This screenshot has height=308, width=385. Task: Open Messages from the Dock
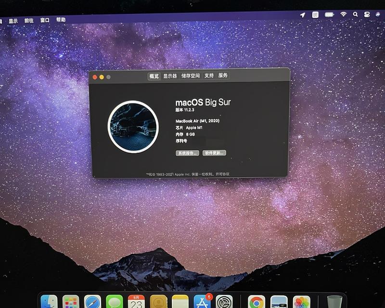[x=115, y=302]
